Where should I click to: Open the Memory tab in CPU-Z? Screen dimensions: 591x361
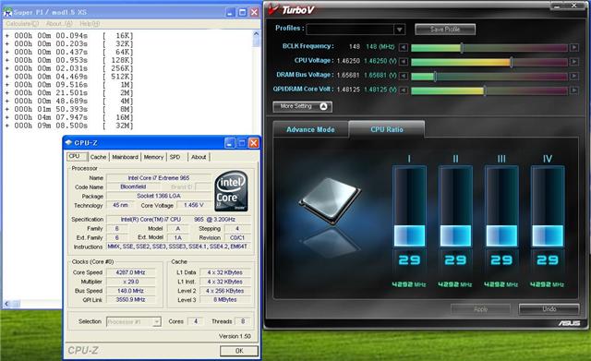pos(153,157)
